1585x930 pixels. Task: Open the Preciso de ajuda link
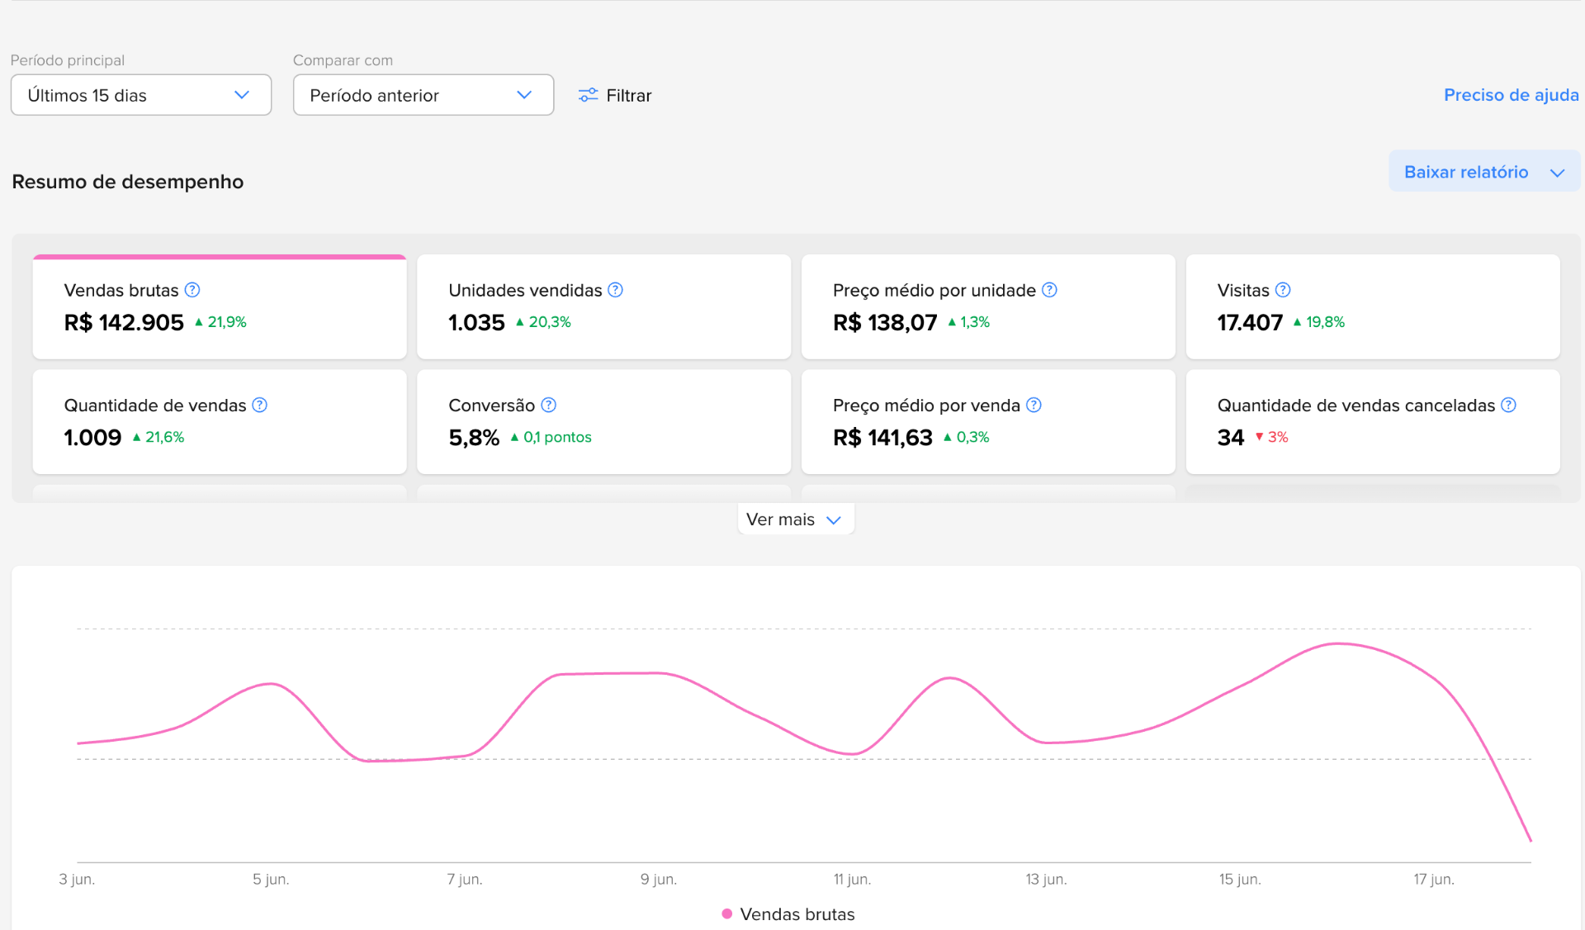[x=1511, y=95]
